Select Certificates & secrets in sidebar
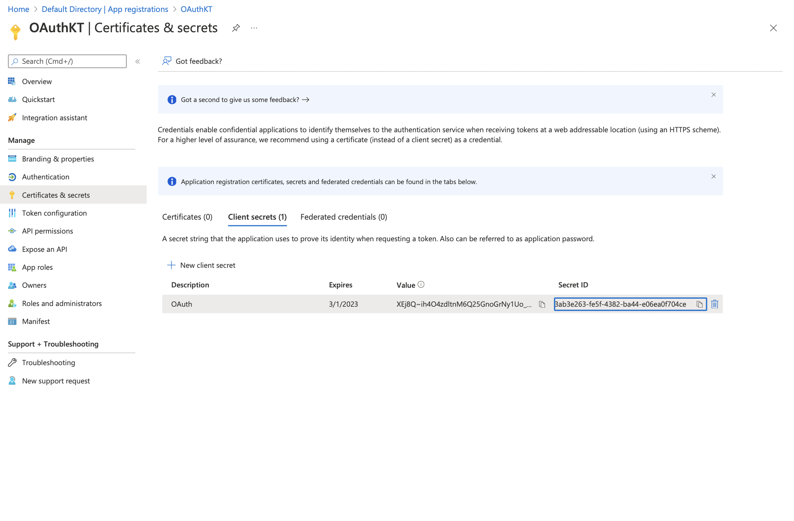 coord(73,195)
